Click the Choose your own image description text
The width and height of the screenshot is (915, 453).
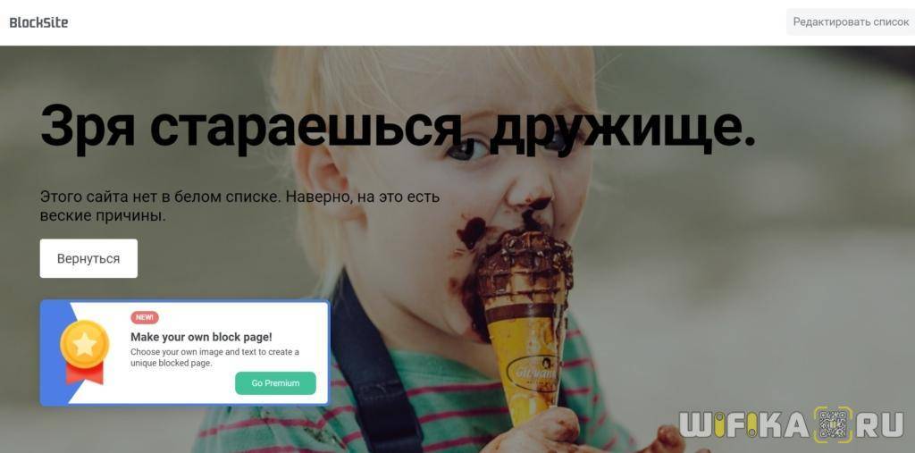pyautogui.click(x=214, y=357)
